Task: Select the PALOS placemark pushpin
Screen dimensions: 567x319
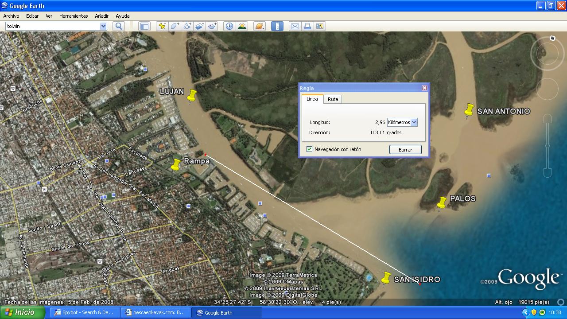Action: click(x=442, y=203)
